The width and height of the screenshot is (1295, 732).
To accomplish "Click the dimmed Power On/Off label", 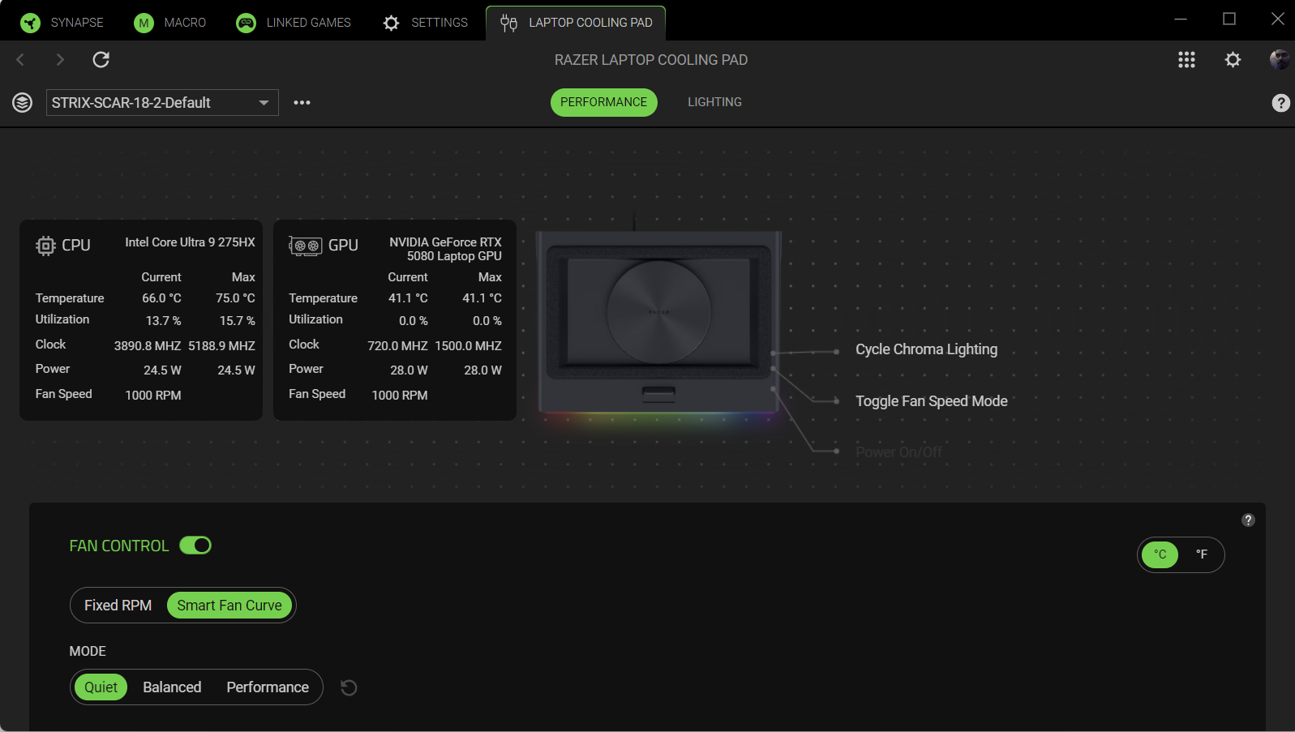I will tap(898, 452).
